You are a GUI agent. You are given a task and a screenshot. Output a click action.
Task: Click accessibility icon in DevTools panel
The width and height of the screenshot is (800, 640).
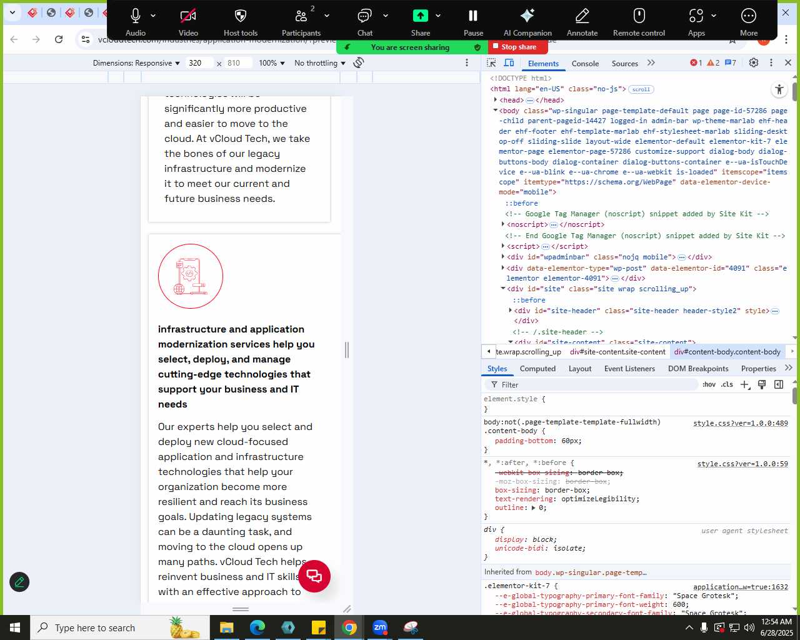click(779, 90)
